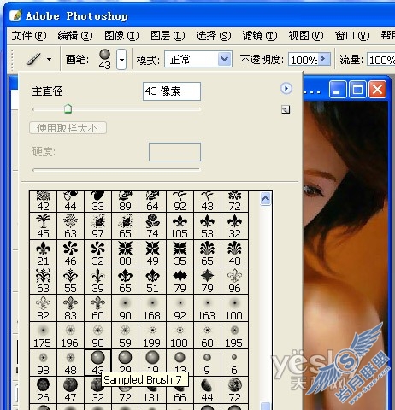Select the fan-shaped brush 40
The image size is (395, 410).
pos(234,254)
